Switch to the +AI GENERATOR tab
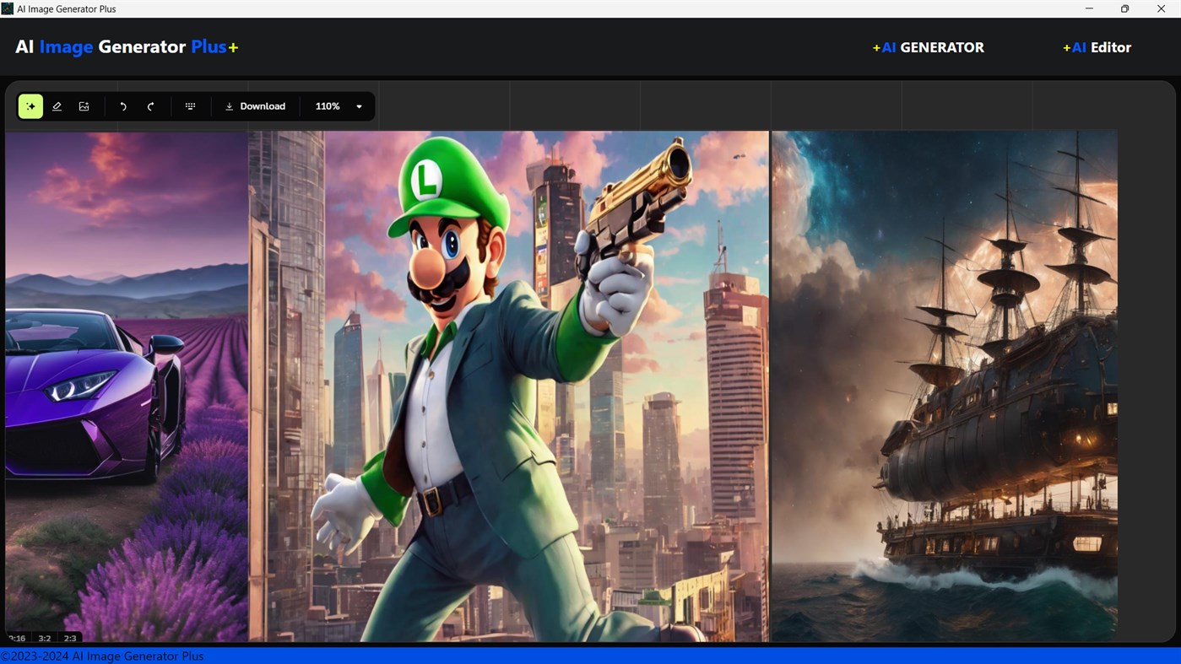The height and width of the screenshot is (664, 1181). pyautogui.click(x=928, y=47)
